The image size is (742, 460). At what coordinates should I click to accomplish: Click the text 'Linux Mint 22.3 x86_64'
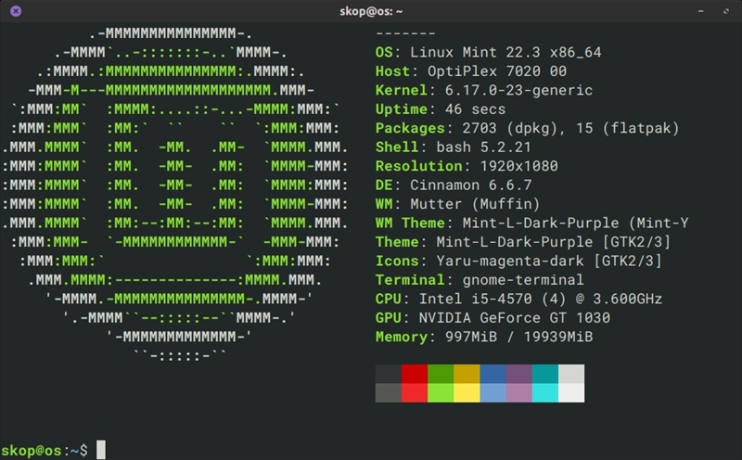click(x=505, y=52)
